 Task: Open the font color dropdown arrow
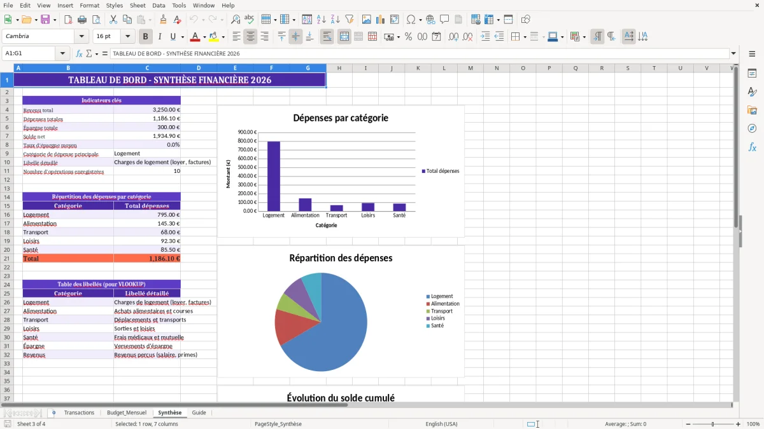[x=205, y=37]
